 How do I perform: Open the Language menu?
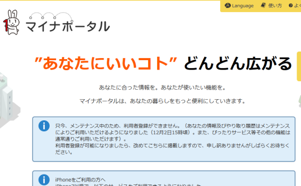point(239,6)
